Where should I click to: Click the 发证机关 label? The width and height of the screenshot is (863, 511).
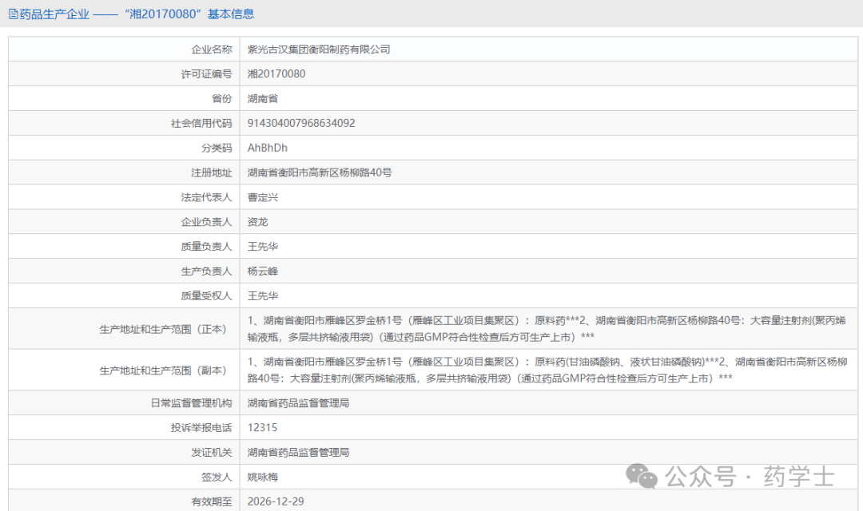coord(211,452)
